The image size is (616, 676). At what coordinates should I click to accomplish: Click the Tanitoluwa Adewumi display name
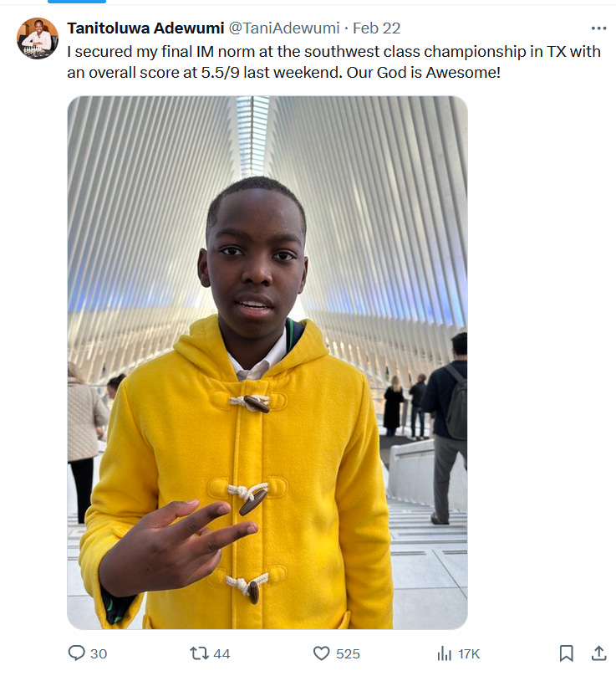(x=145, y=28)
